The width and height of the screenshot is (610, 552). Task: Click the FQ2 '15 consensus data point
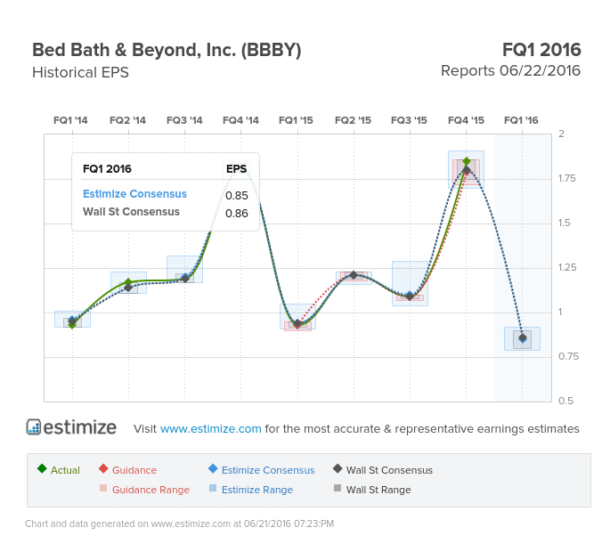pos(354,275)
